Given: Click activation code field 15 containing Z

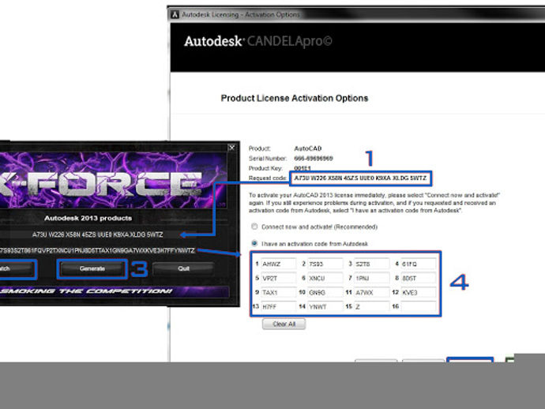Looking at the screenshot, I should (371, 307).
